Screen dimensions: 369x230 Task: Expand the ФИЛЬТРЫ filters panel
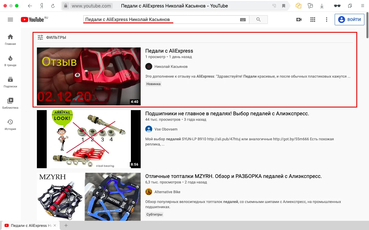coord(52,37)
